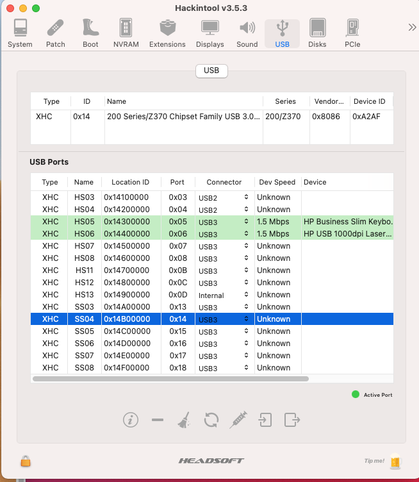Select the SS07 port name cell

tap(84, 356)
